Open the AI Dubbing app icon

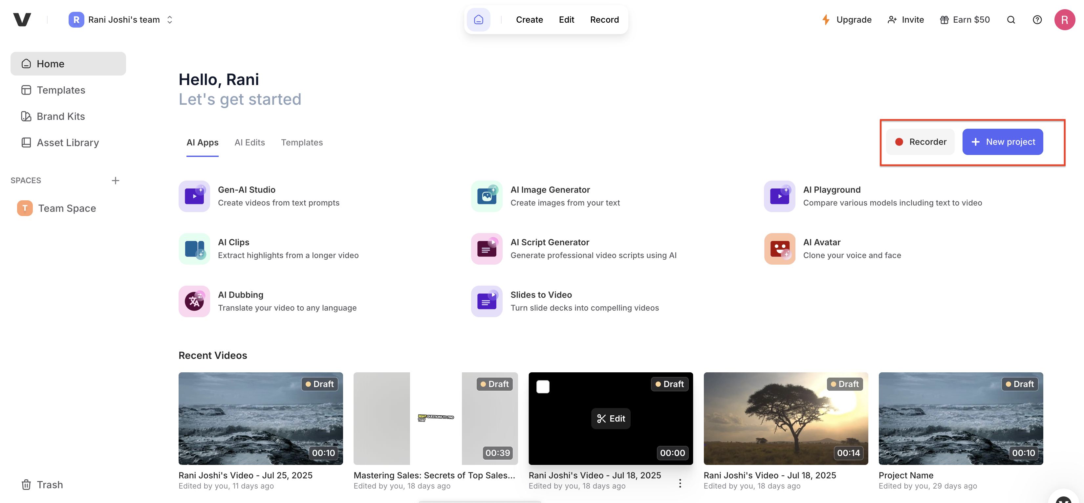click(x=194, y=301)
